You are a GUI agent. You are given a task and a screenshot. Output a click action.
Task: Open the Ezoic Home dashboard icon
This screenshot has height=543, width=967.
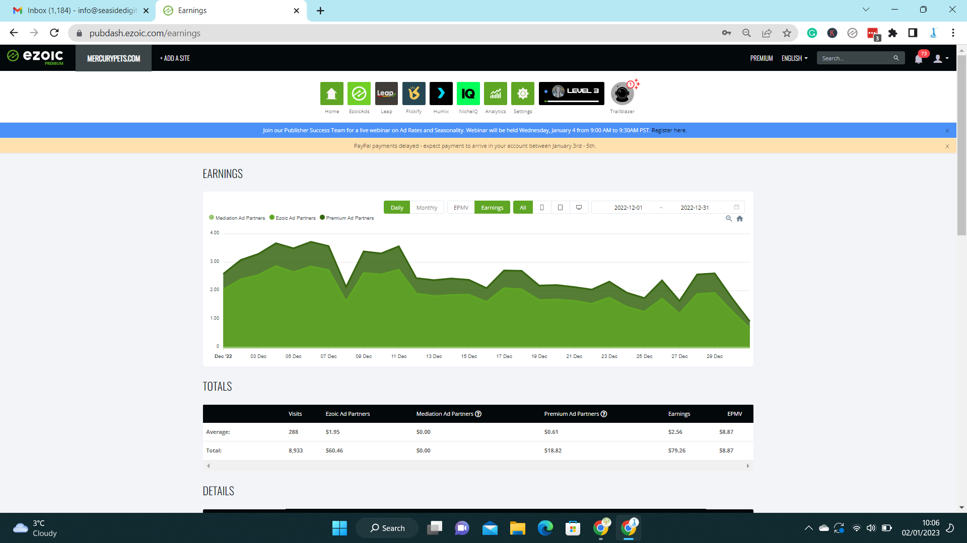tap(331, 94)
